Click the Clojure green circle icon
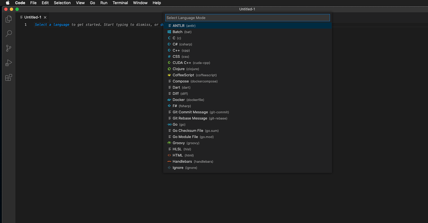This screenshot has width=428, height=223. 169,69
